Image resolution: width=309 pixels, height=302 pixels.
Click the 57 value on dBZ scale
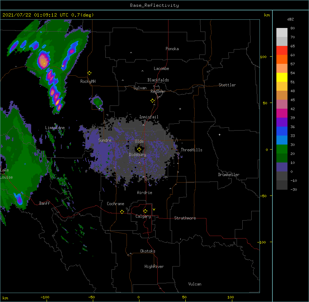293,64
